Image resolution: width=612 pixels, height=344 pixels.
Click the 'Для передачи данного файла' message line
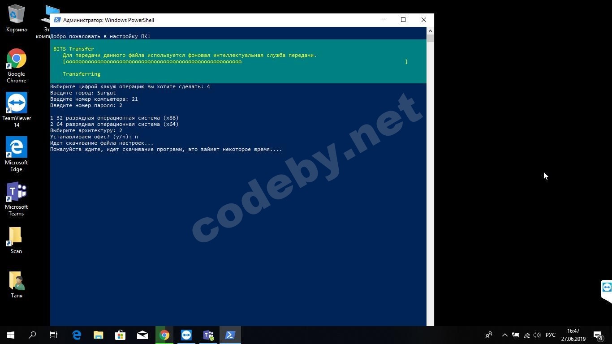[x=190, y=55]
